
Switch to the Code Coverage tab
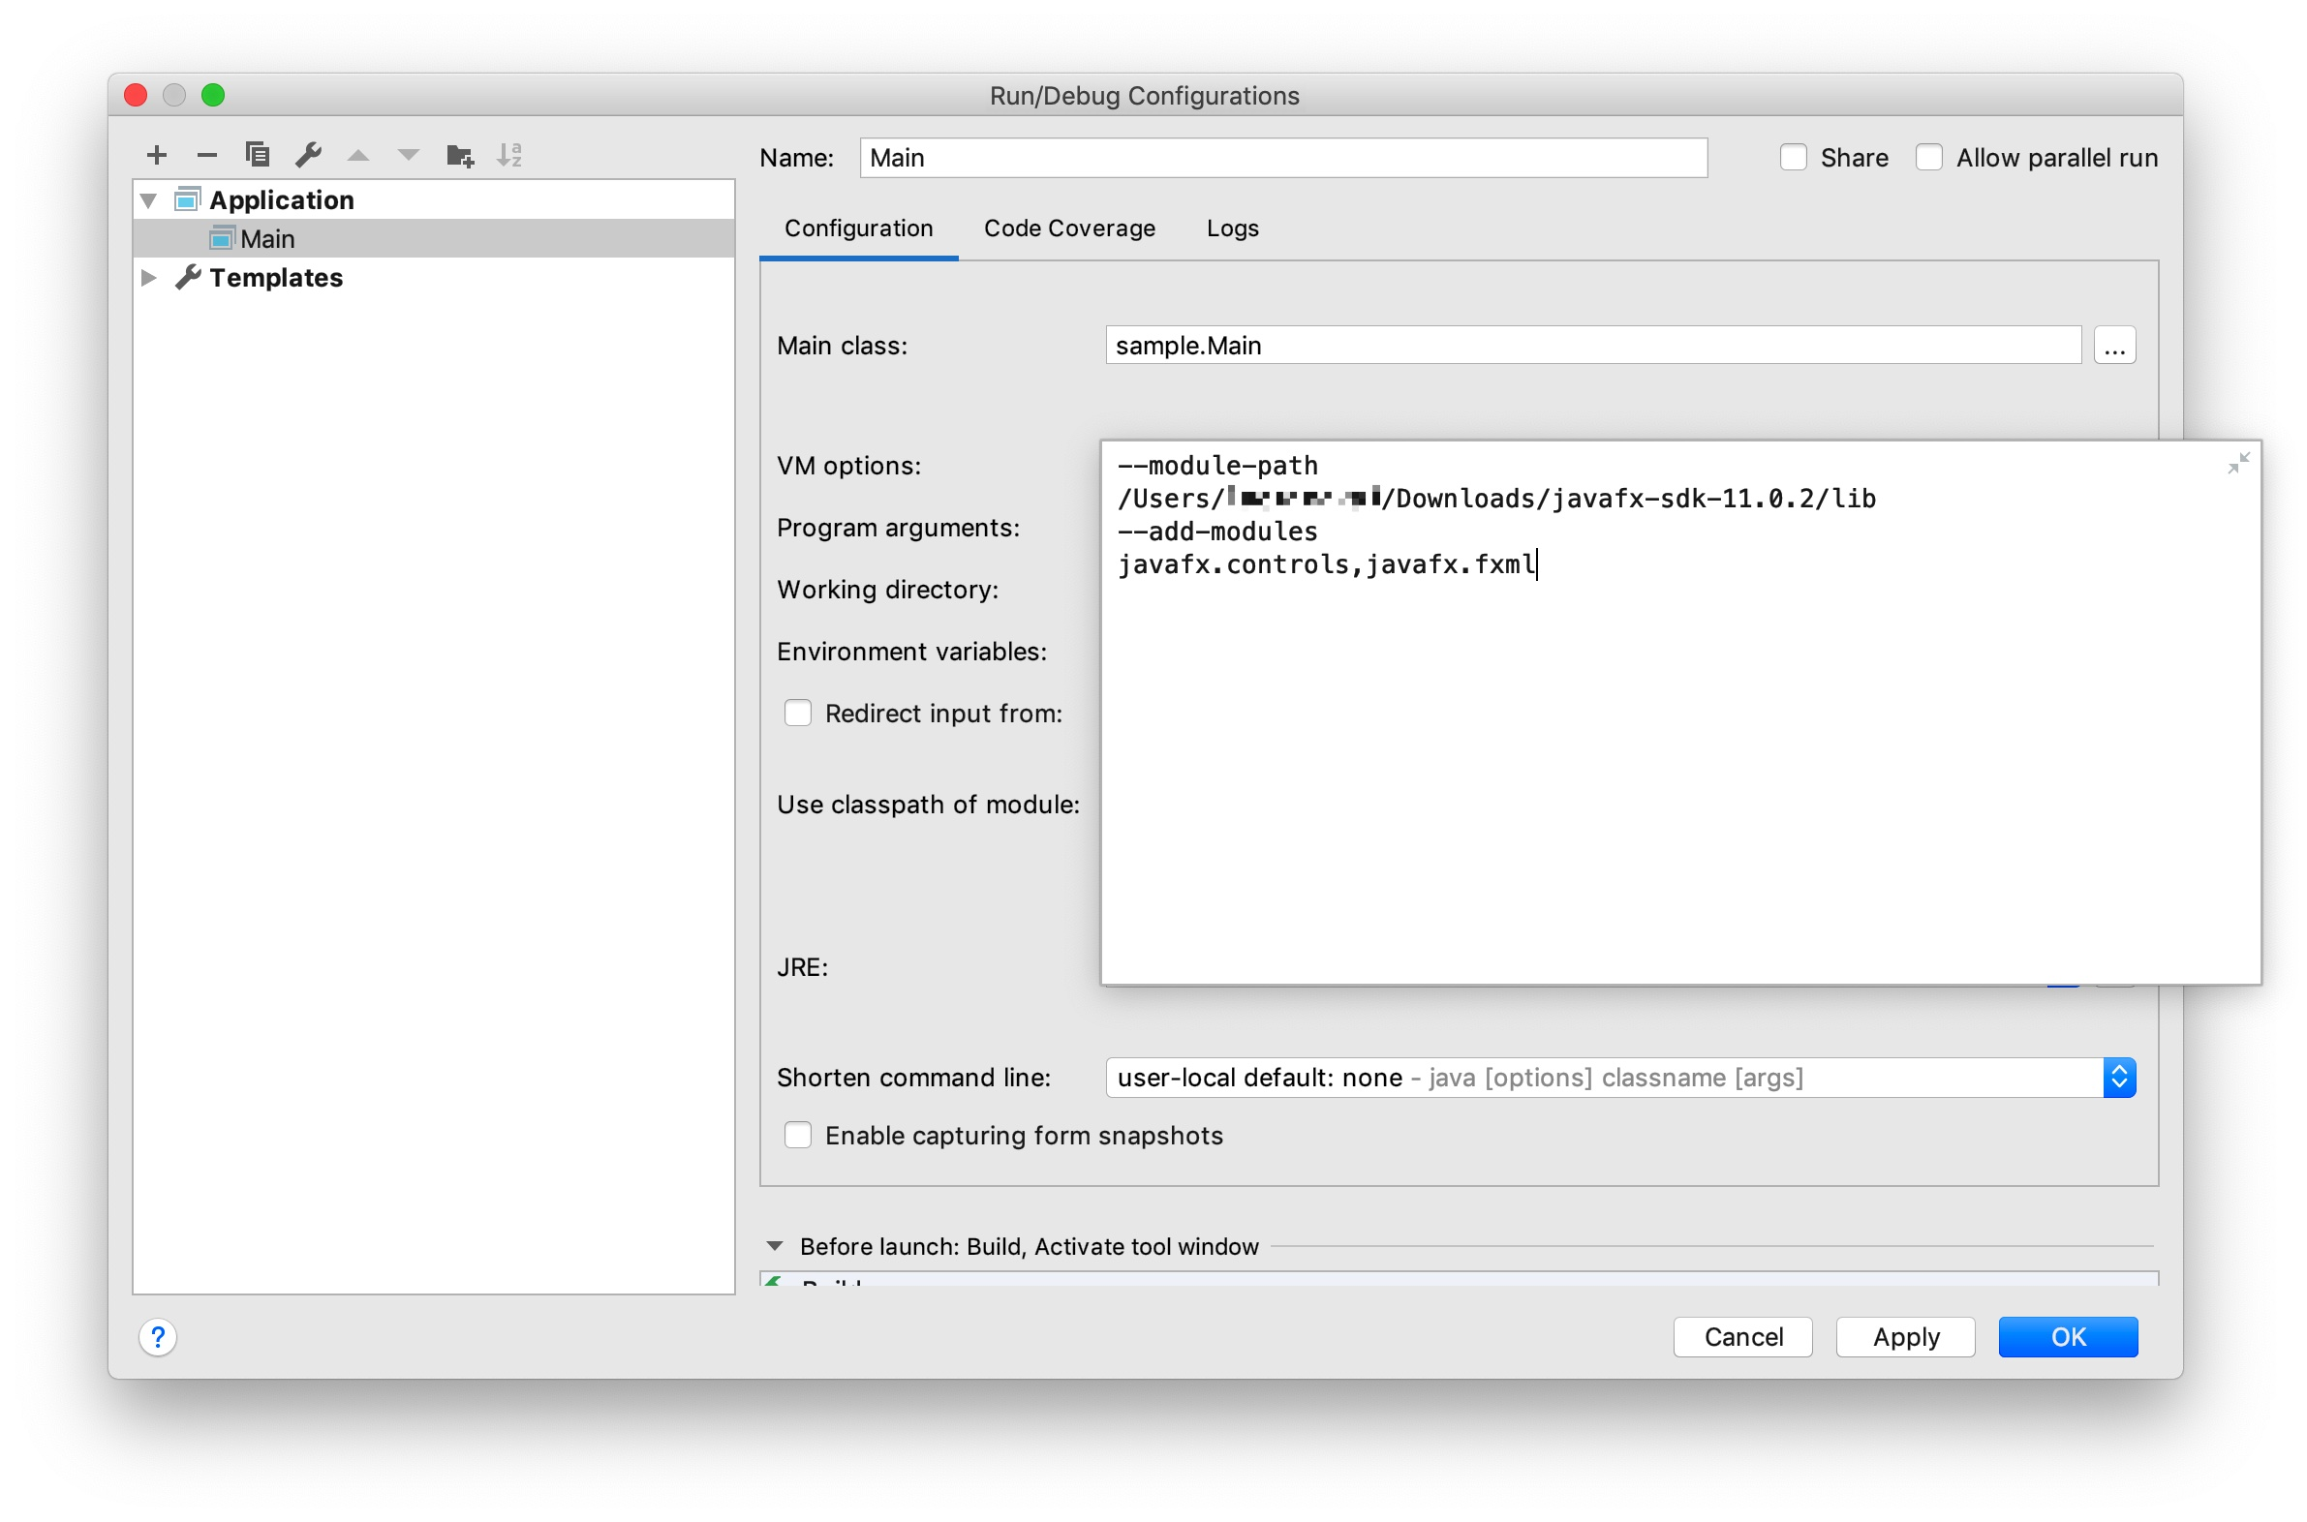click(x=1069, y=228)
